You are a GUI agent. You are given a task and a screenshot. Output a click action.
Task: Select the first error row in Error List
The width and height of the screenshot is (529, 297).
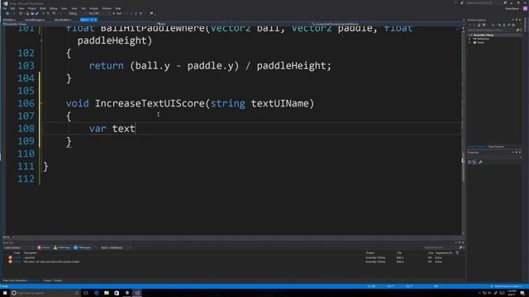(x=233, y=257)
